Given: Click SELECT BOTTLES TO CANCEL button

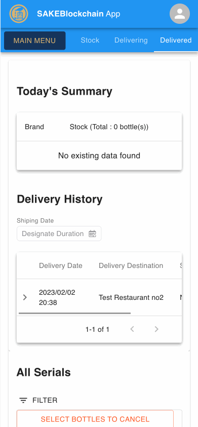Looking at the screenshot, I should click(x=95, y=419).
